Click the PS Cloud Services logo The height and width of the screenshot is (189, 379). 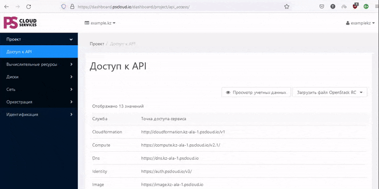tap(20, 23)
